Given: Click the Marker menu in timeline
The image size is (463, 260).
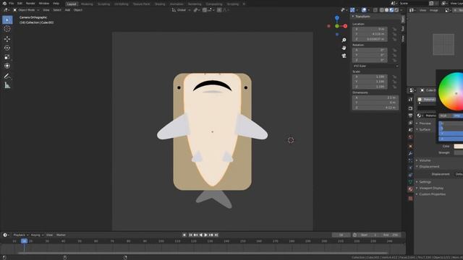Looking at the screenshot, I should pyautogui.click(x=61, y=235).
